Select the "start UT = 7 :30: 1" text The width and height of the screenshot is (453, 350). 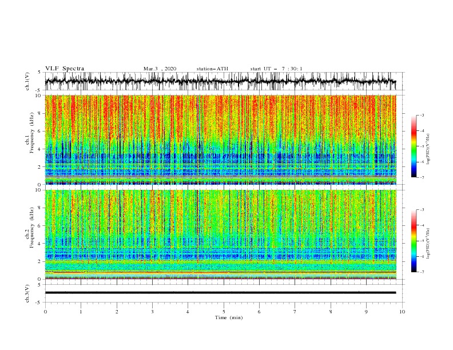pos(276,69)
